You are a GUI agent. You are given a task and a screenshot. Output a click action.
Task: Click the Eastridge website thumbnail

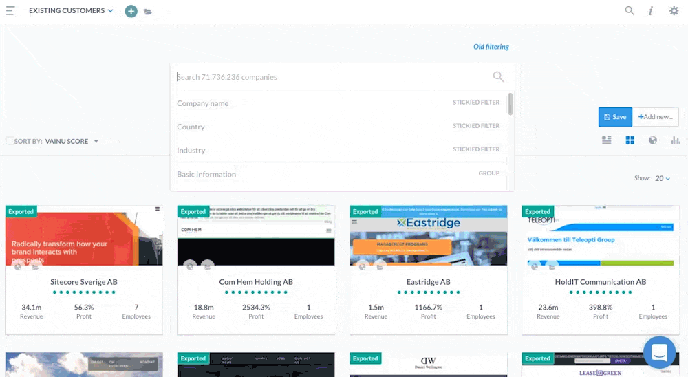point(428,235)
